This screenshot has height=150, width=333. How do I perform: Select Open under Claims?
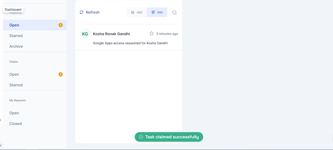(x=14, y=74)
